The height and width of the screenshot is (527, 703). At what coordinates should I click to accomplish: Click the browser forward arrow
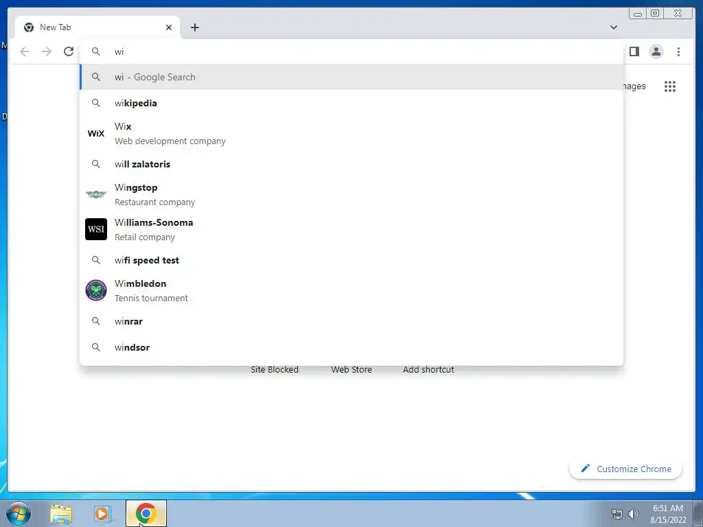pos(47,51)
